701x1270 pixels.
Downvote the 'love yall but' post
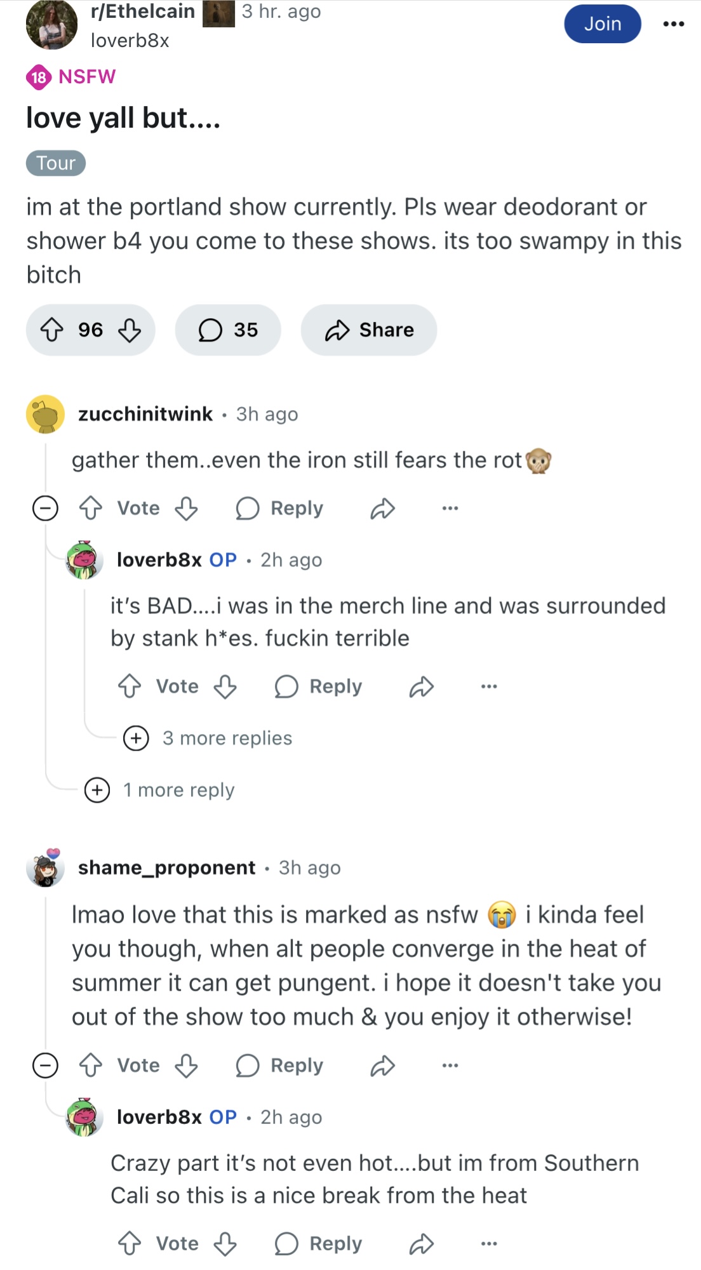[x=130, y=330]
